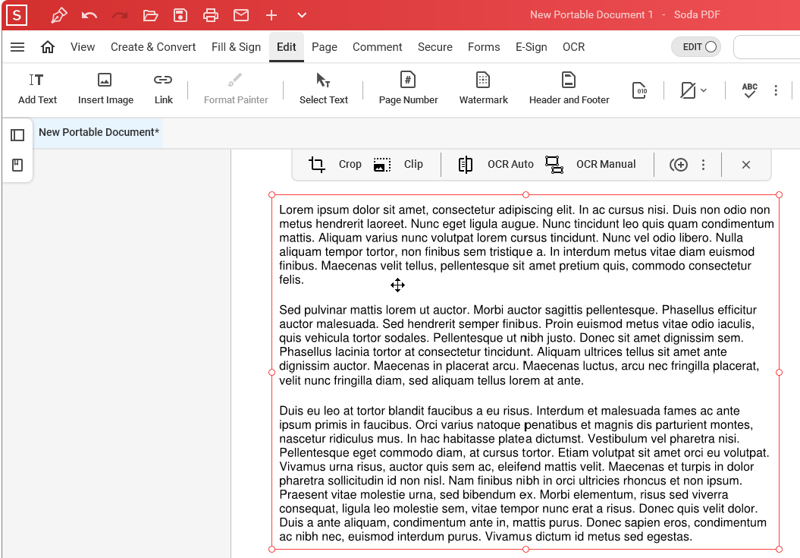
Task: Insert a Watermark
Action: pyautogui.click(x=483, y=89)
